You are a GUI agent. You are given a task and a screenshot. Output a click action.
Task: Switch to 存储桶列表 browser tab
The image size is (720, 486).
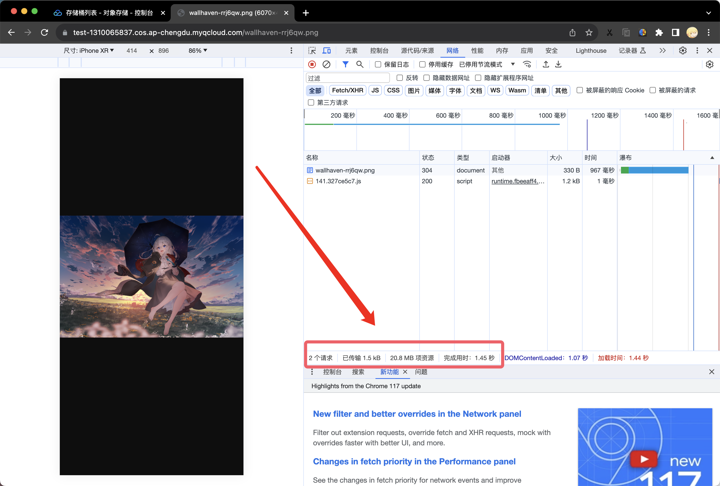click(109, 13)
